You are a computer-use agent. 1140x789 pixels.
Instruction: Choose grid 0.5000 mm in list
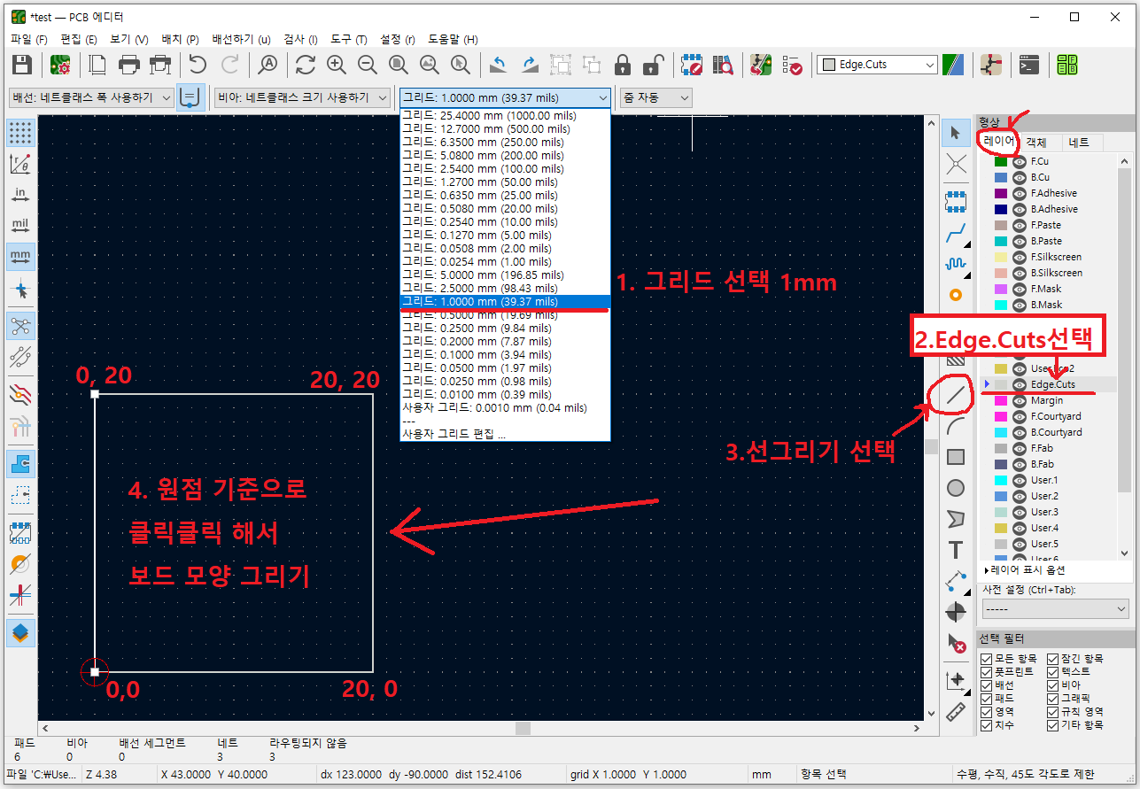click(x=505, y=314)
